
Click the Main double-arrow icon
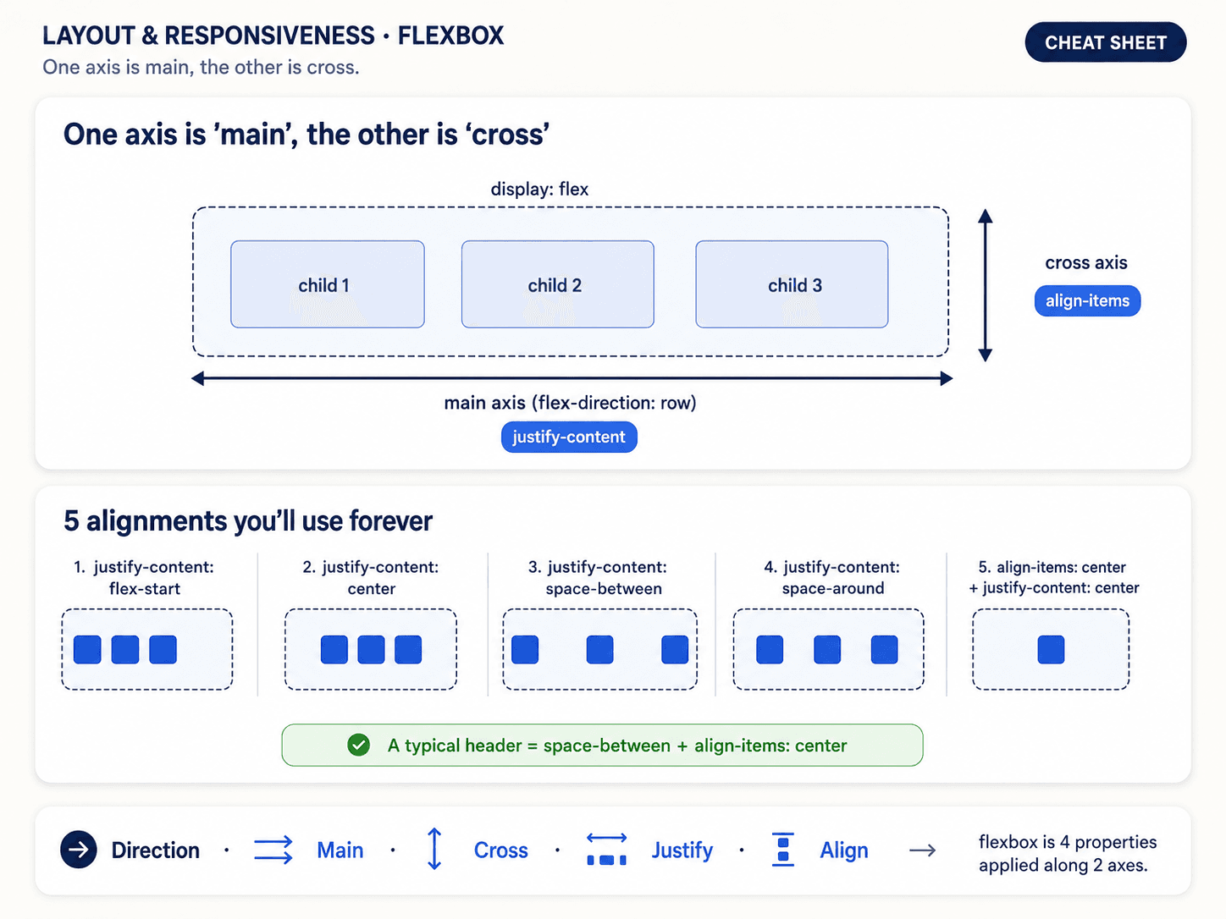(273, 850)
